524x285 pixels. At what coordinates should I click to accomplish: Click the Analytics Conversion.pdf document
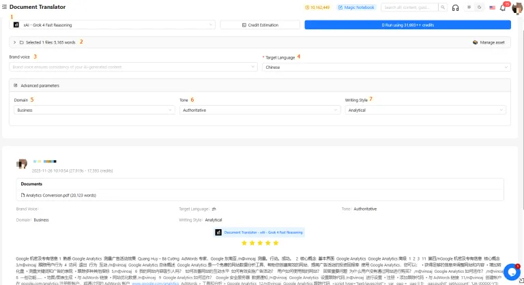(59, 195)
